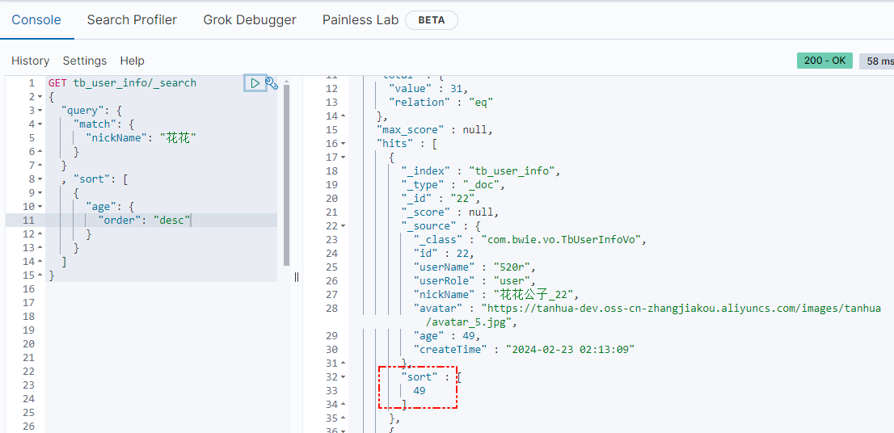The image size is (894, 433).
Task: Click the createTime 2024-02-23 02:13:09 line
Action: [524, 349]
